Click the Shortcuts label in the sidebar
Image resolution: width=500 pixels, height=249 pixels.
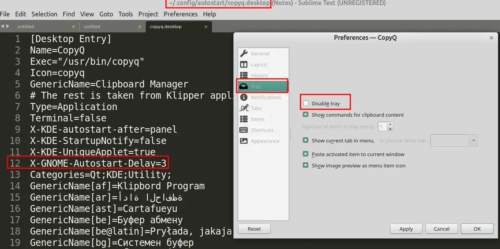tap(262, 130)
